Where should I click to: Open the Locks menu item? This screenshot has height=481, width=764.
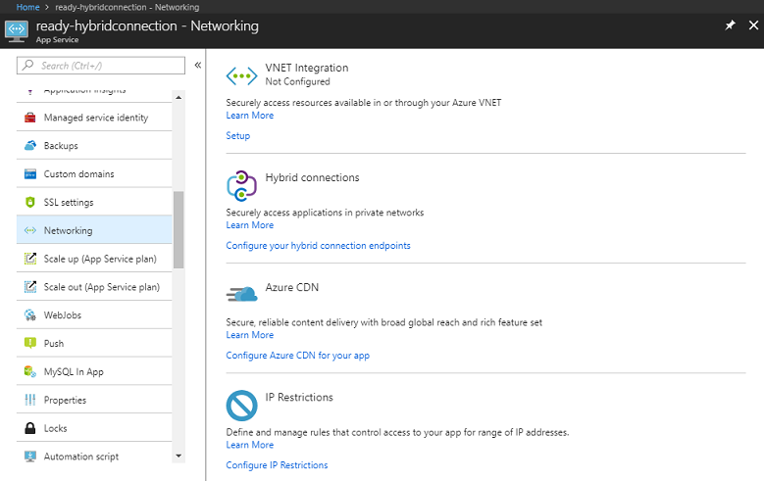94,428
